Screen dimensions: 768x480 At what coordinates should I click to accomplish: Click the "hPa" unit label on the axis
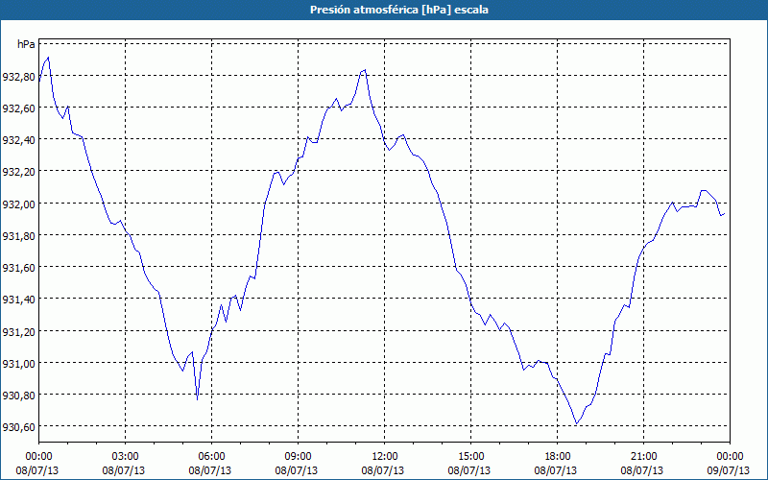click(26, 44)
